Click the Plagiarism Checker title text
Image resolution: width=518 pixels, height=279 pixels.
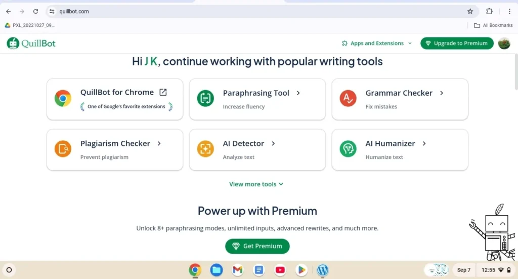115,143
